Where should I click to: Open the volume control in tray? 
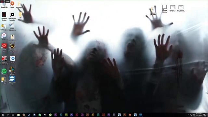coord(194,115)
